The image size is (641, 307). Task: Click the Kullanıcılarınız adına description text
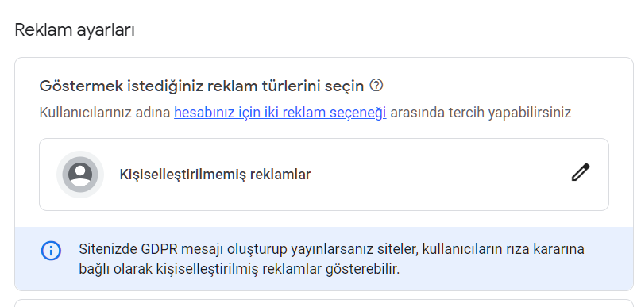point(105,113)
